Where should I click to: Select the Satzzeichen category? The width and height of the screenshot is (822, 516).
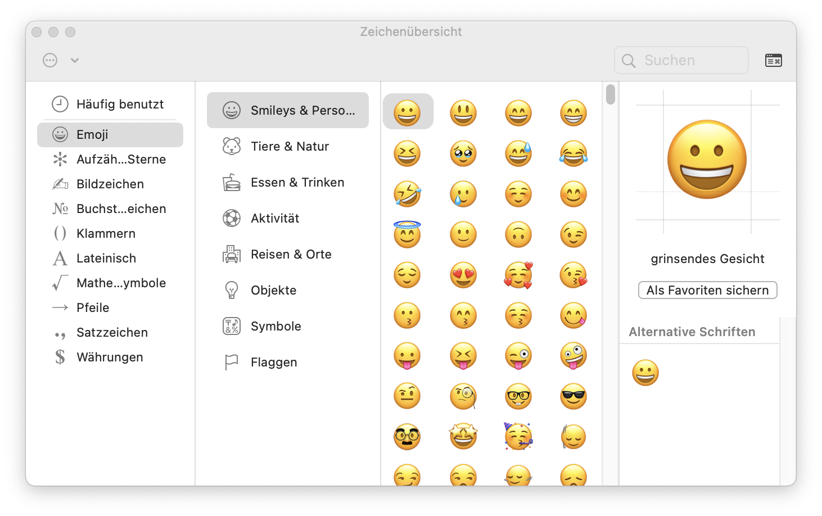click(110, 332)
